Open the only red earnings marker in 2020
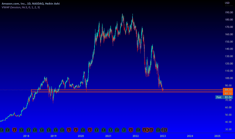The width and height of the screenshot is (235, 139). point(90,130)
